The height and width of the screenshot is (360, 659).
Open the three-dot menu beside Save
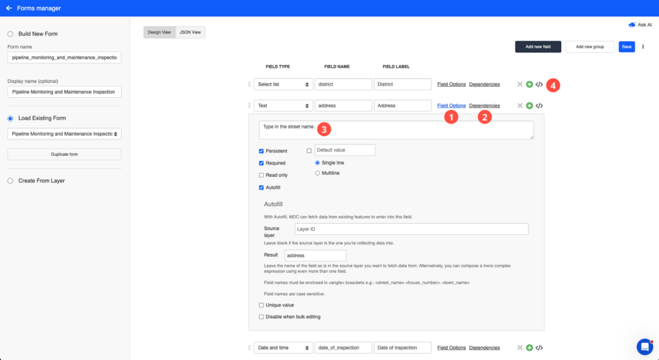point(643,46)
